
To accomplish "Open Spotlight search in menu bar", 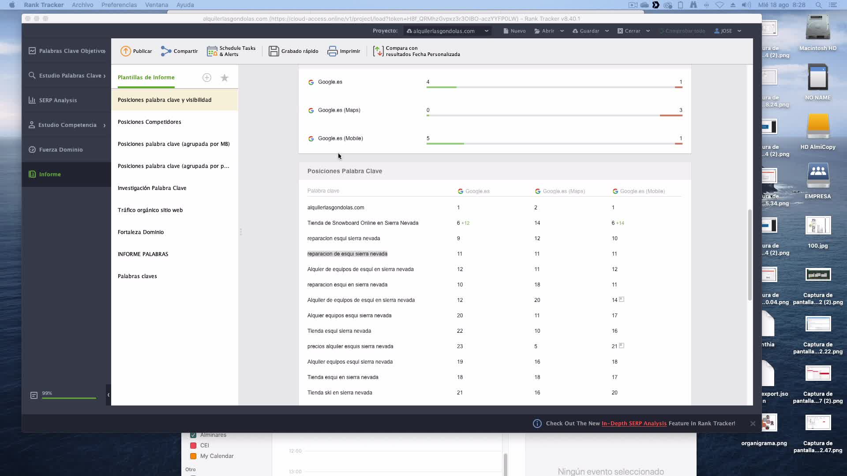I will point(818,5).
